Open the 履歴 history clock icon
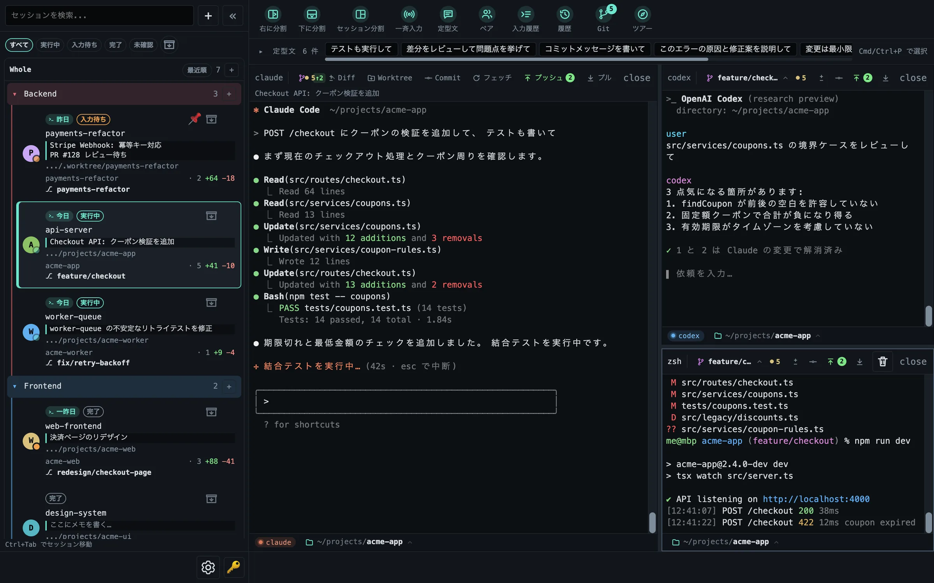The width and height of the screenshot is (934, 583). (x=564, y=14)
